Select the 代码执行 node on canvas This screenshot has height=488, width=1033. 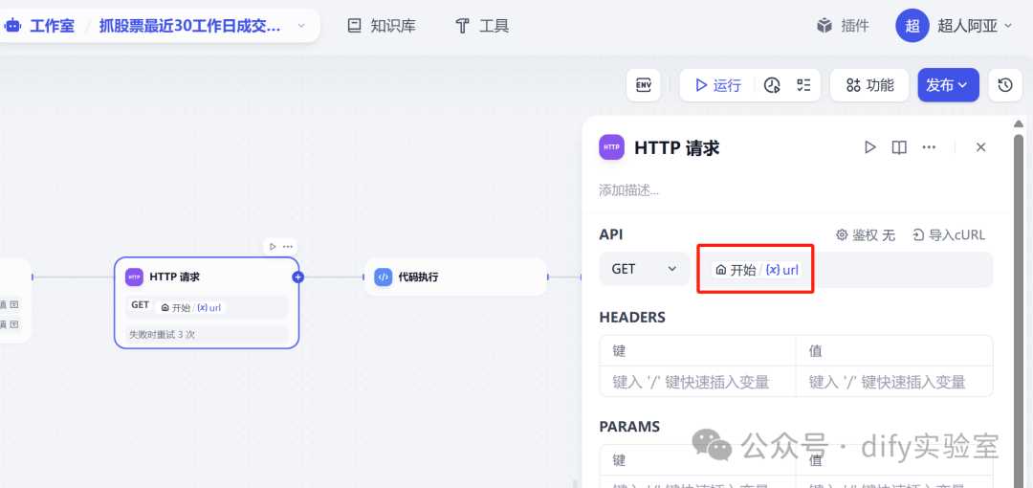tap(456, 277)
